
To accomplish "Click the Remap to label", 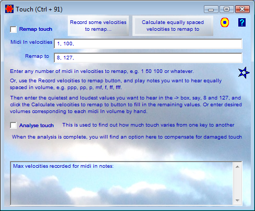I will 37,56.
